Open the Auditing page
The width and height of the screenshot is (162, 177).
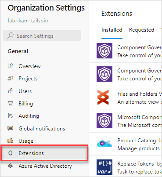29,116
